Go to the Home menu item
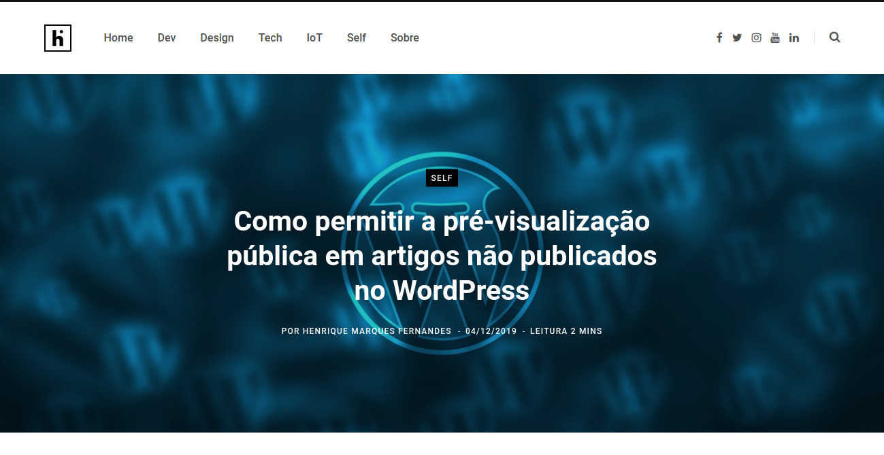 pos(118,38)
